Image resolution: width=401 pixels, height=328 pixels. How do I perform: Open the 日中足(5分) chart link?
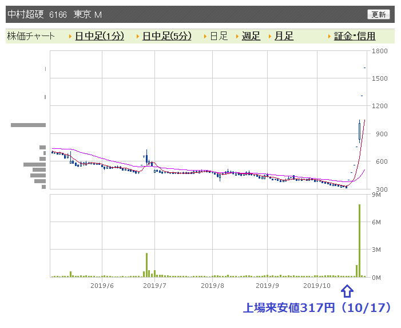166,36
